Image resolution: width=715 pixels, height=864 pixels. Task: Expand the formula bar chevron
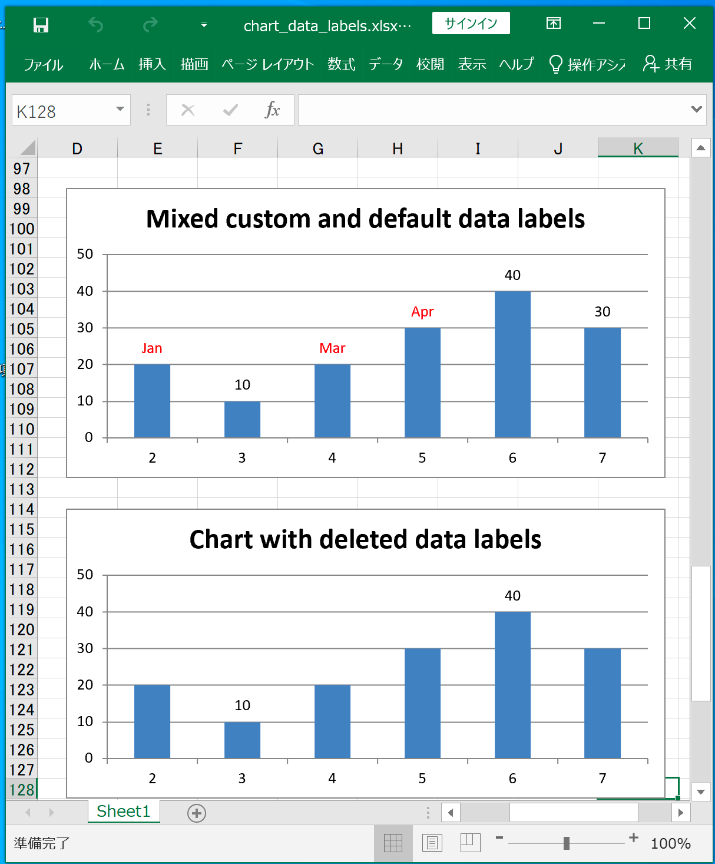tap(697, 110)
